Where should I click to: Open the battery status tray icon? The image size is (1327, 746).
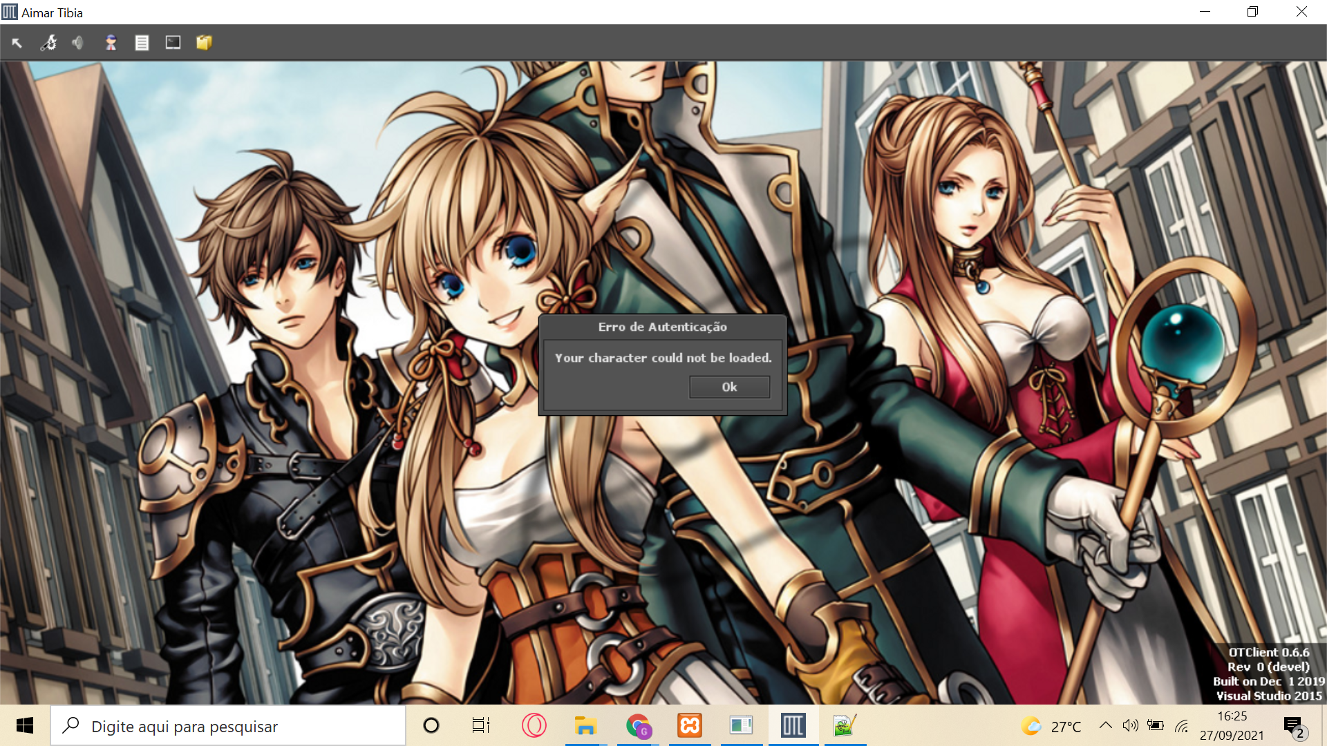click(1155, 725)
